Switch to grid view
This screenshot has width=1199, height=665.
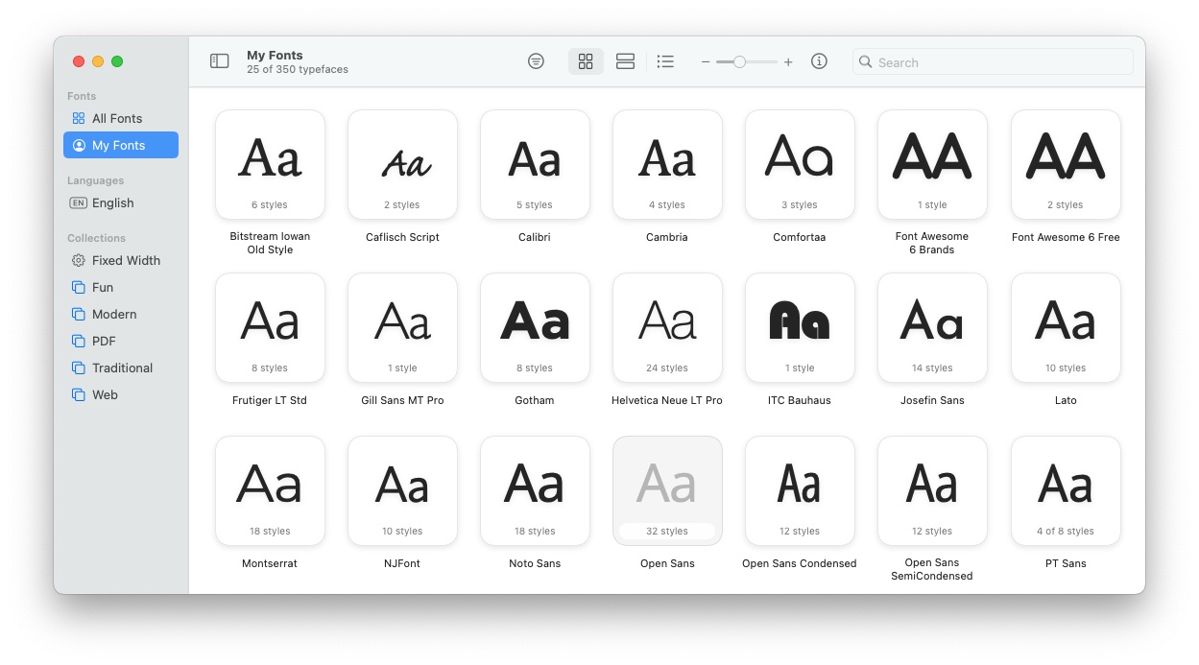click(586, 61)
